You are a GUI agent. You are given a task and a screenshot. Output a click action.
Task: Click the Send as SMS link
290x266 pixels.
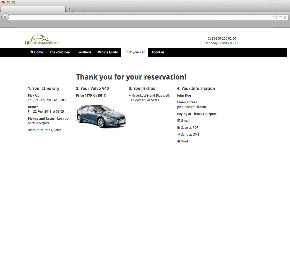click(190, 135)
